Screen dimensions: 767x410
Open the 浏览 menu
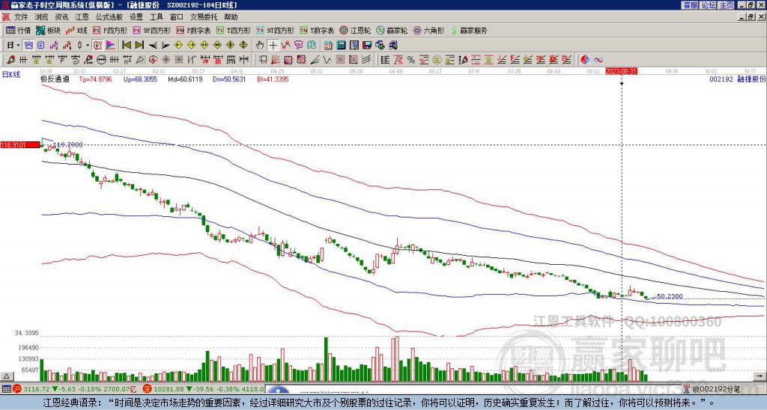tap(41, 17)
